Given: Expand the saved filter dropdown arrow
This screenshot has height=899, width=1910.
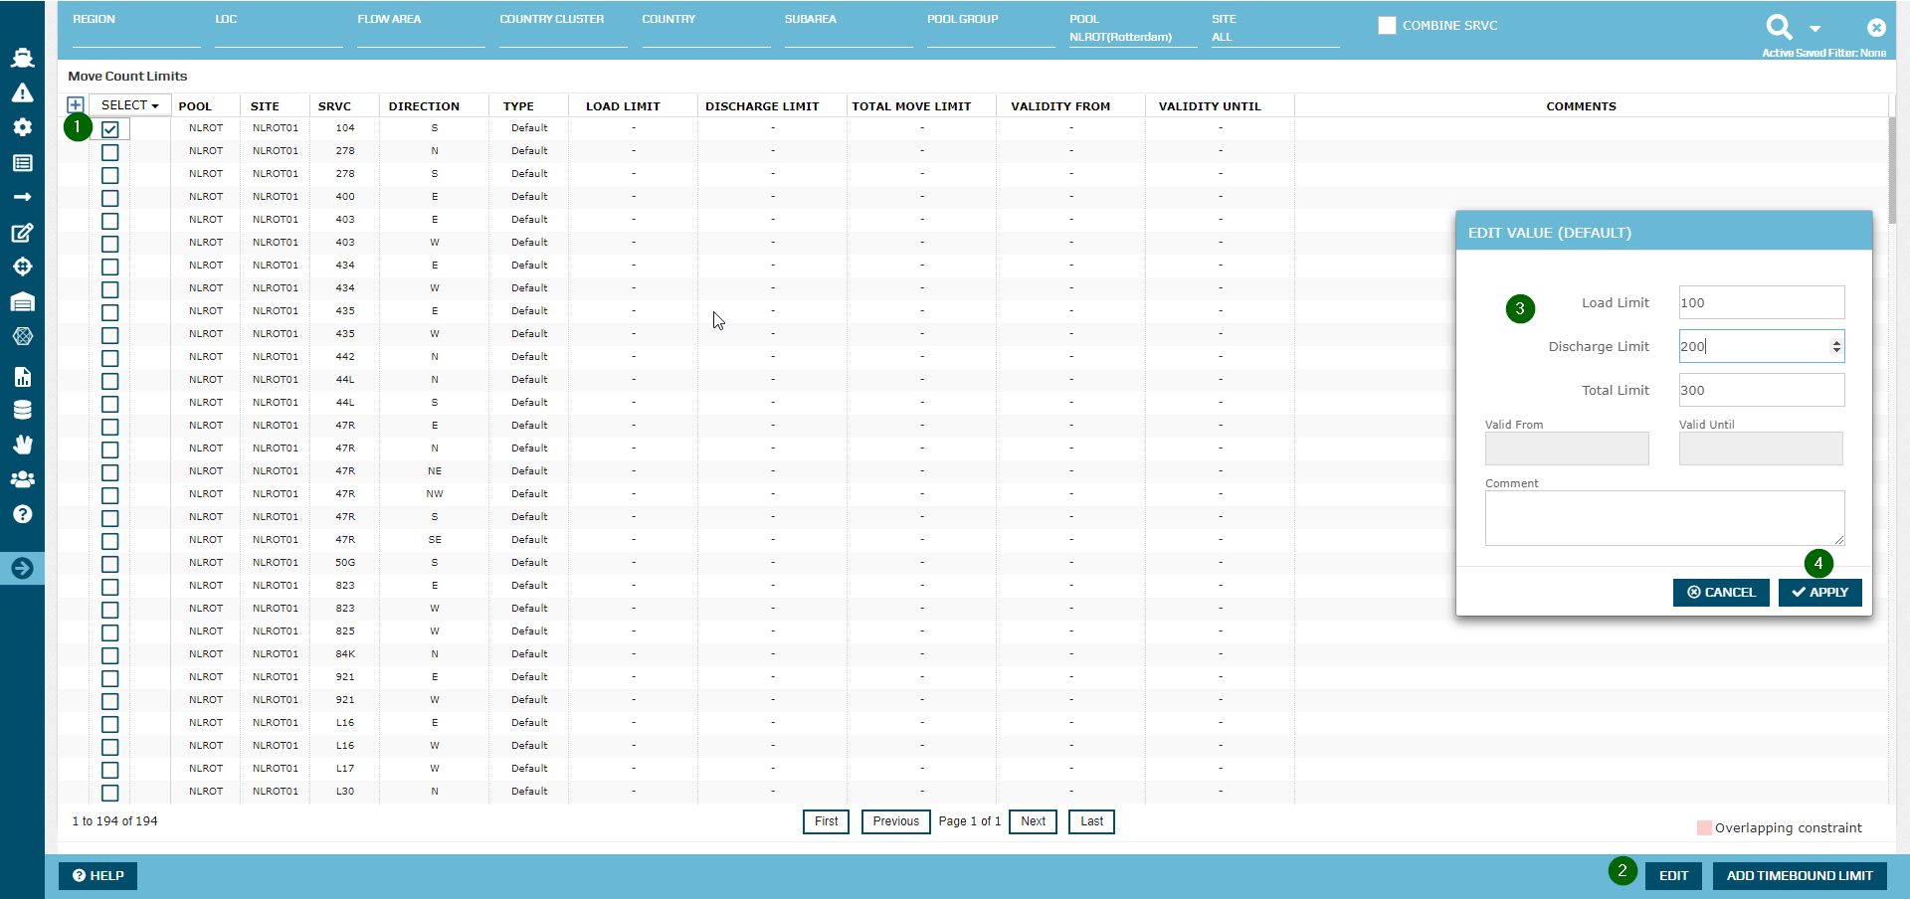Looking at the screenshot, I should pos(1815,29).
